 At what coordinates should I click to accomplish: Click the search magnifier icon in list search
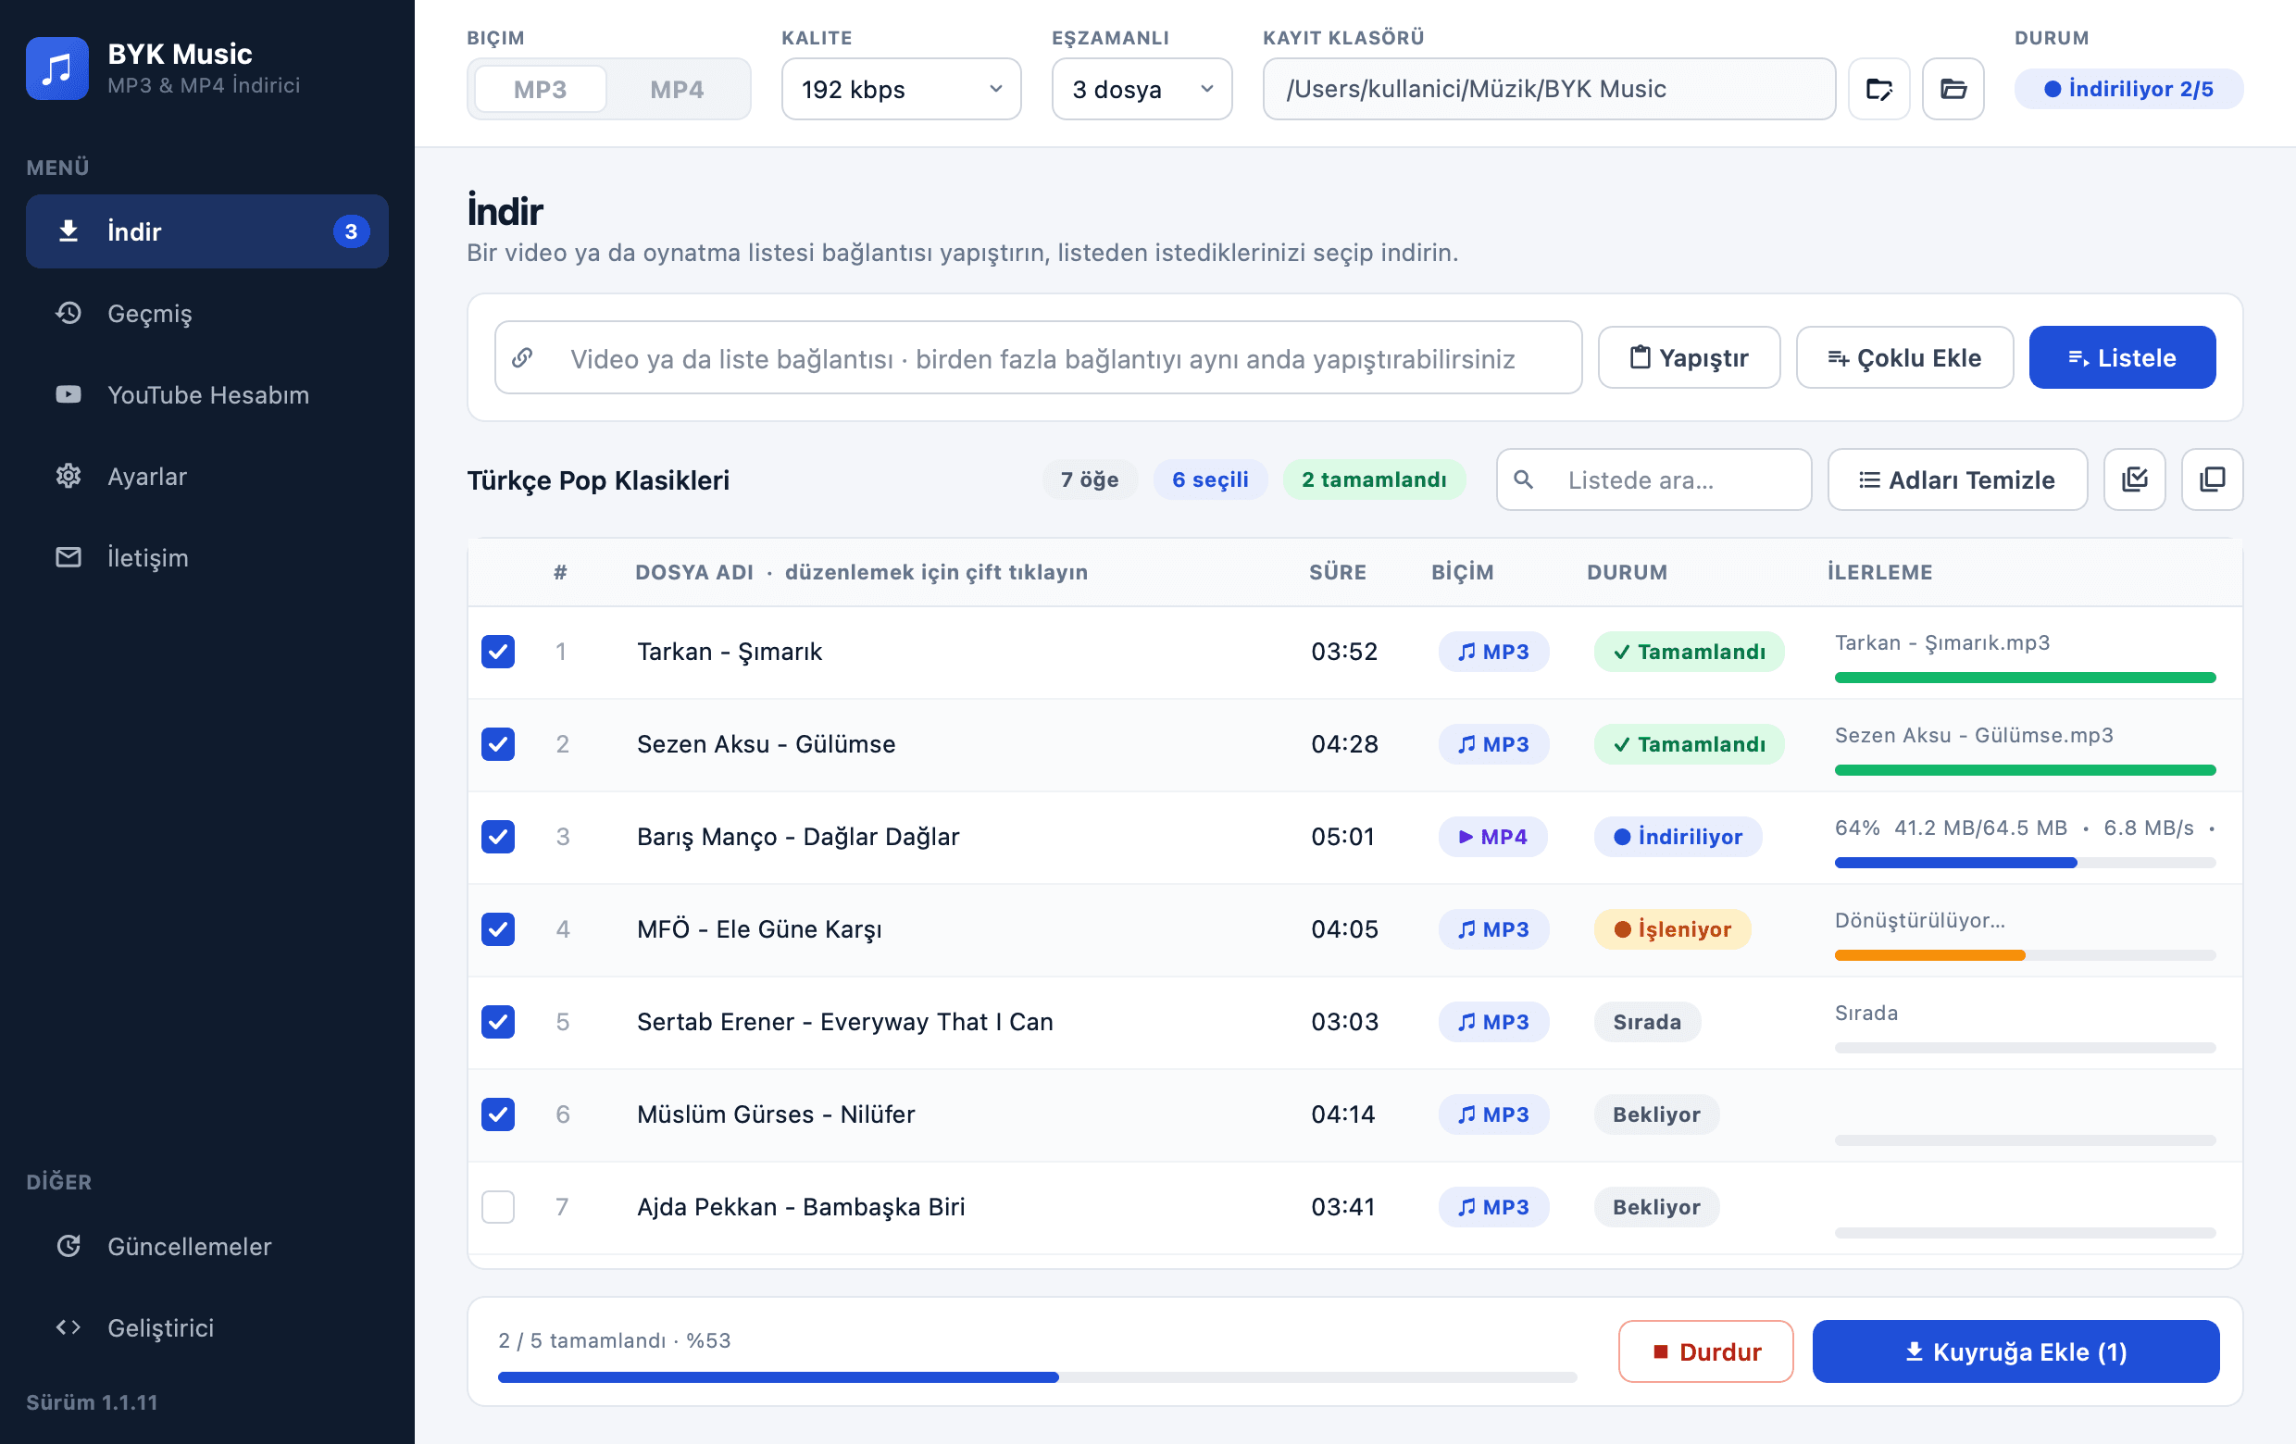1524,479
